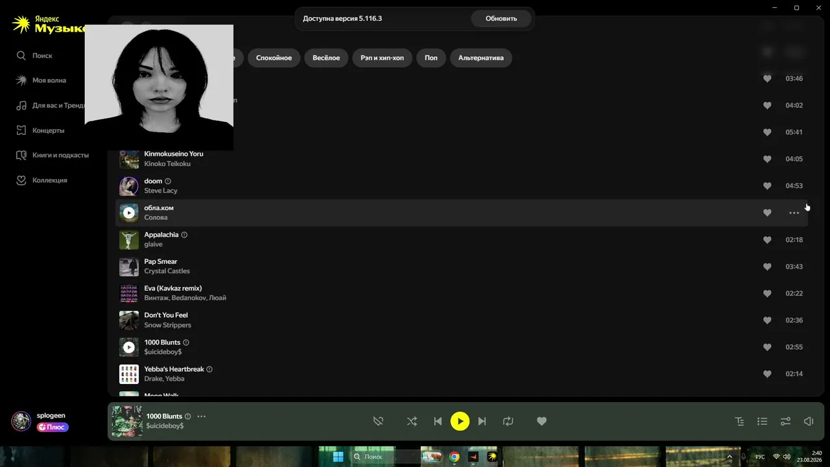Click info badge beside 1000 Blunts in list
830x467 pixels.
click(186, 342)
